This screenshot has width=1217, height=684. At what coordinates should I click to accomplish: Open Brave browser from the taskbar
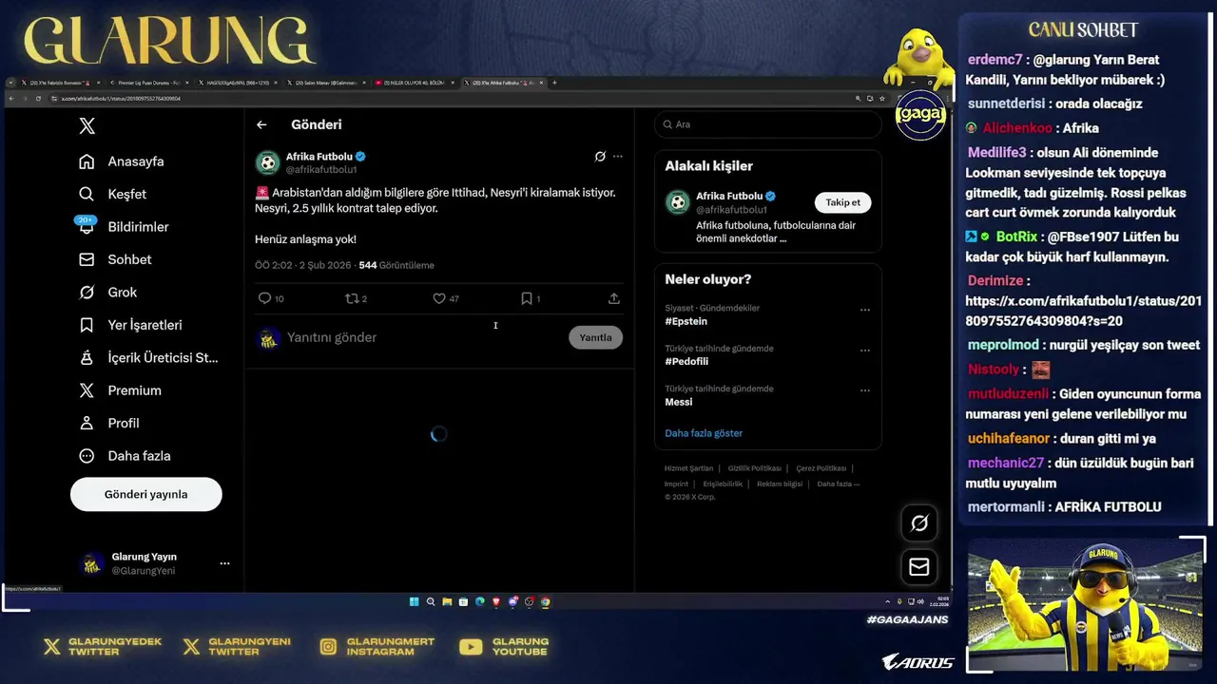click(x=496, y=601)
